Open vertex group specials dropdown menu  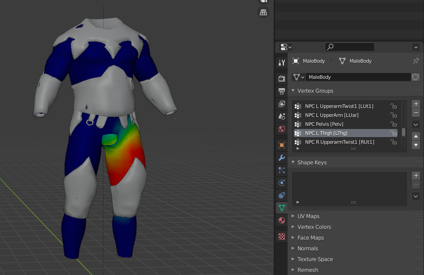click(x=416, y=125)
